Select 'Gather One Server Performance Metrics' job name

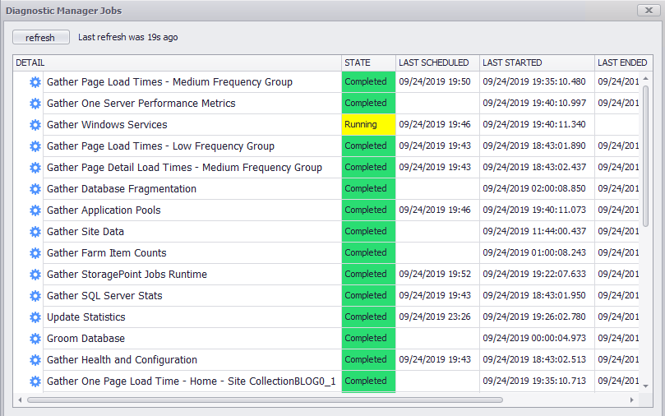141,104
